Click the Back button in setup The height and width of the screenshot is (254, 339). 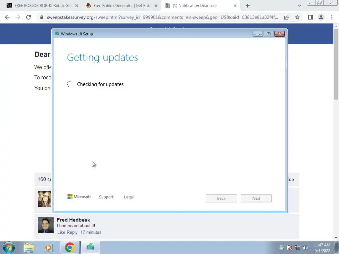pos(221,198)
